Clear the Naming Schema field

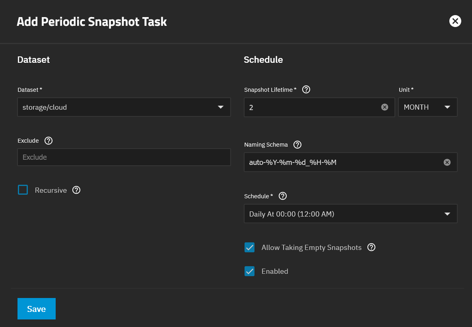[x=447, y=162]
